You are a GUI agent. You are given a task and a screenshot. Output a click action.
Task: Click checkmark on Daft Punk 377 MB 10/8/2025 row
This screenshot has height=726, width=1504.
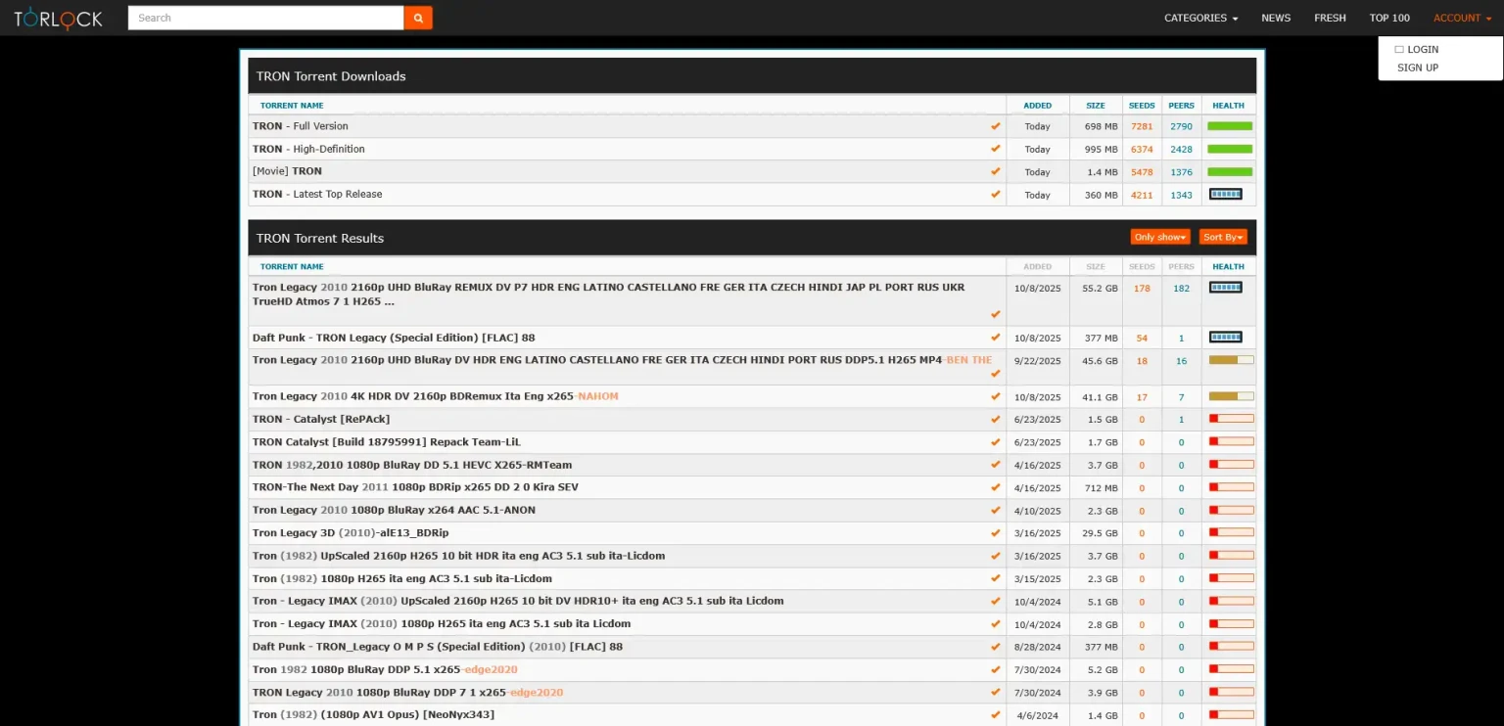tap(996, 338)
